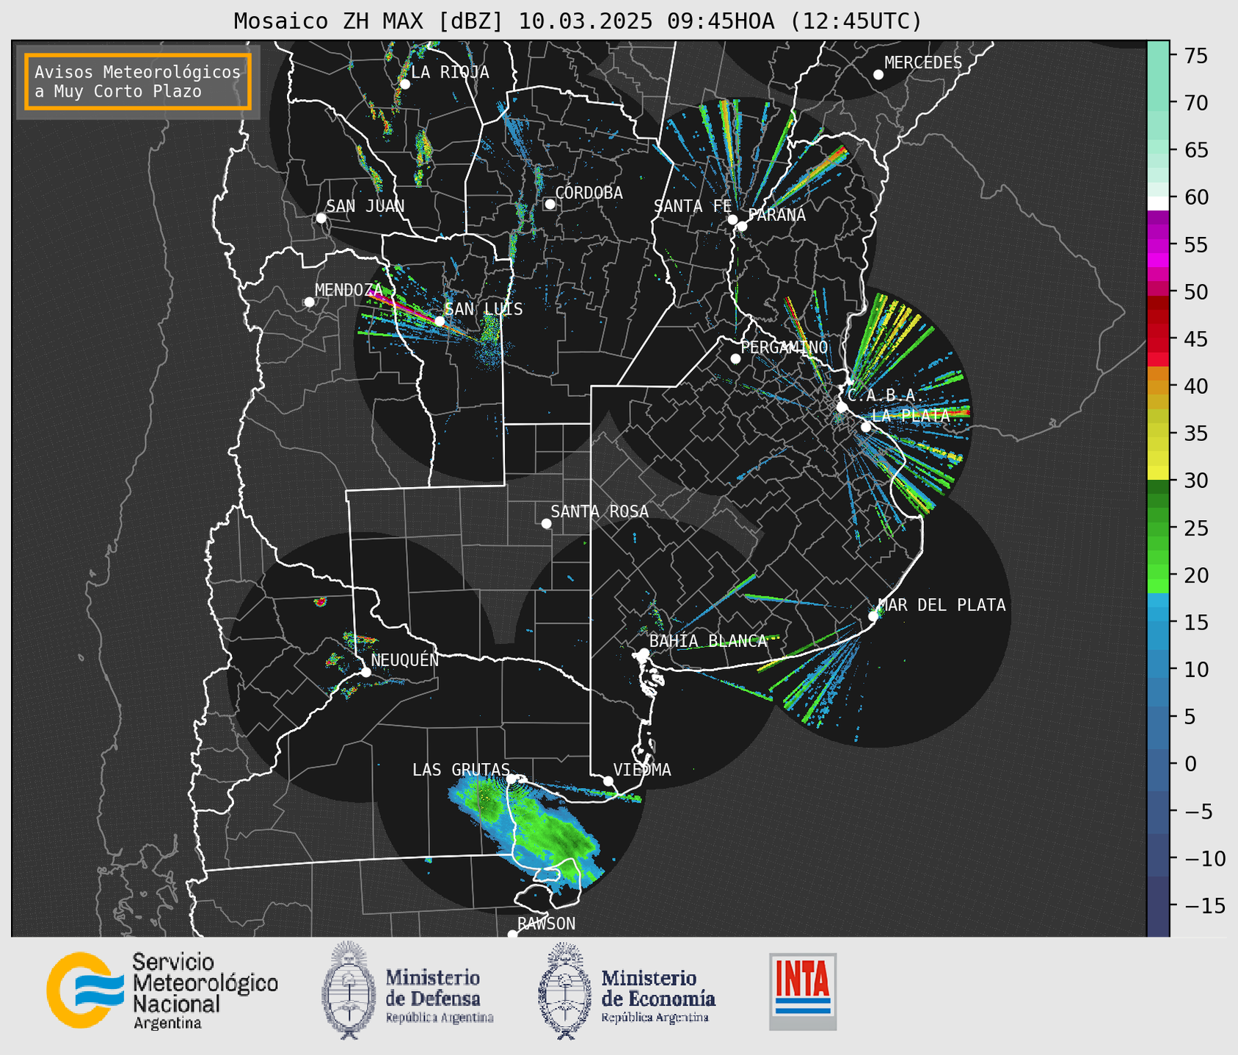This screenshot has width=1238, height=1055.
Task: Select the La Plata city marker dot
Action: 866,427
